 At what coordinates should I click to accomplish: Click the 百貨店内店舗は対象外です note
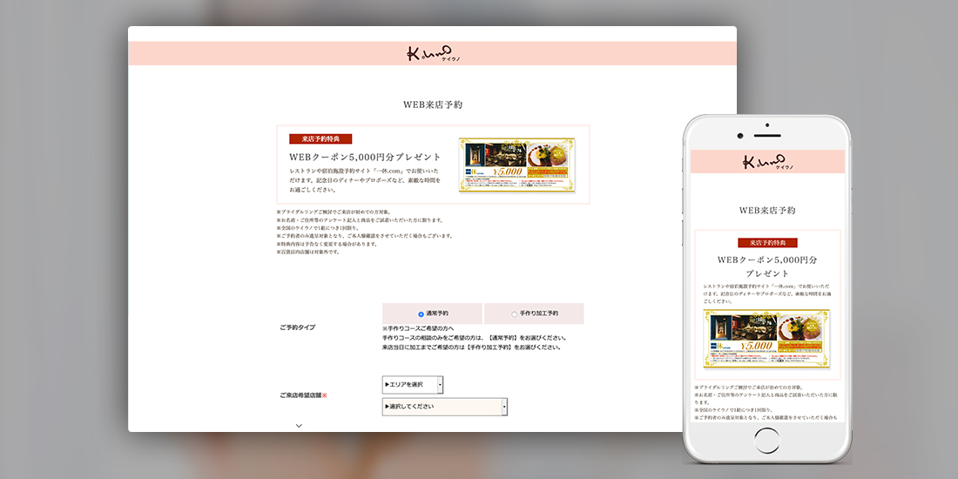point(308,252)
